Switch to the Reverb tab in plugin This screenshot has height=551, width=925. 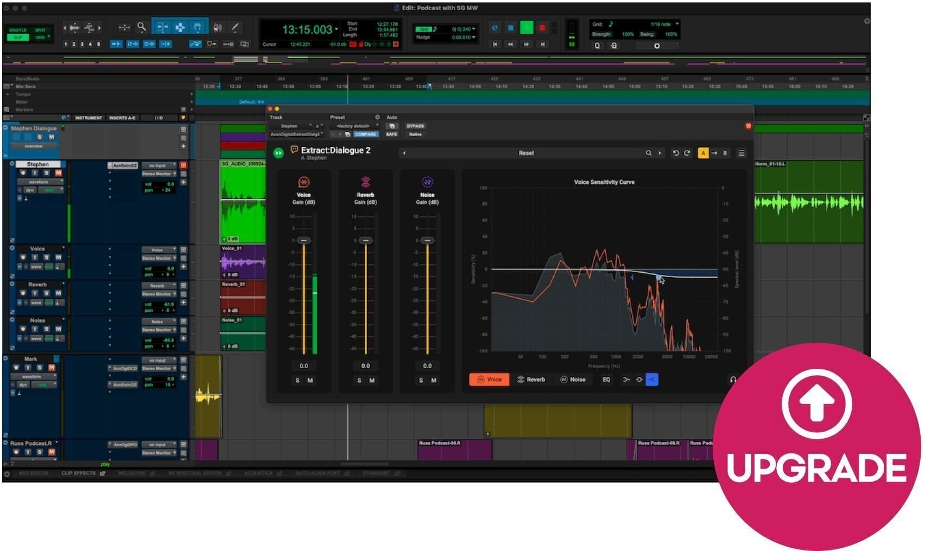click(x=531, y=380)
